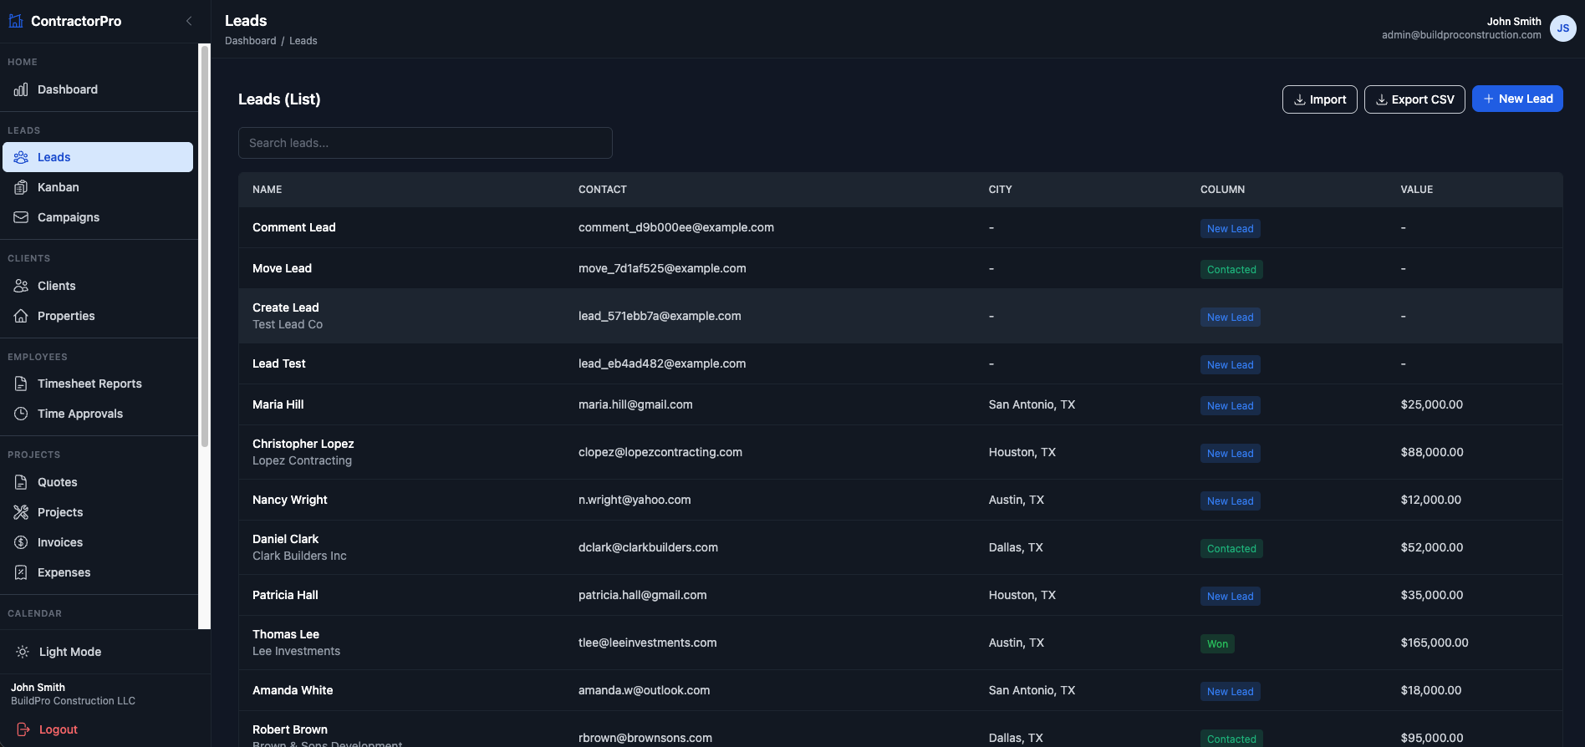Open lead Patricia Hall

click(x=285, y=595)
